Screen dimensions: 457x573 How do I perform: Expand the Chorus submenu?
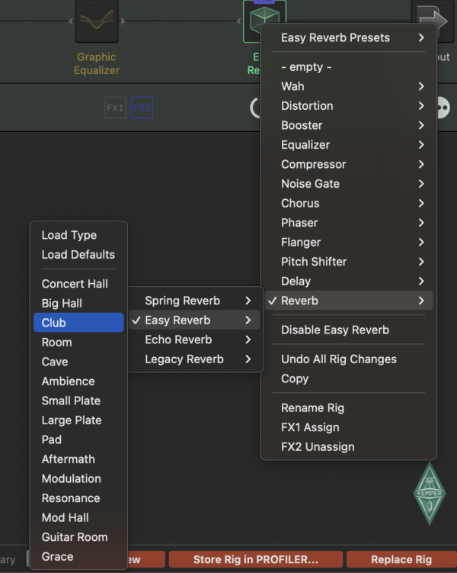tap(349, 203)
